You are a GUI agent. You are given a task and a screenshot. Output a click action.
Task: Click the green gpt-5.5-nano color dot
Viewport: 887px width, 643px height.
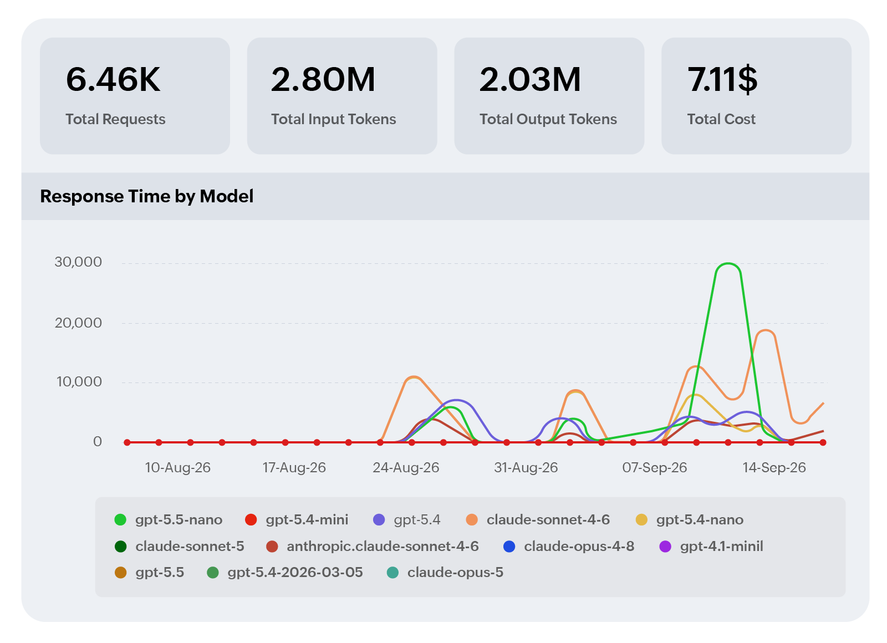[120, 520]
